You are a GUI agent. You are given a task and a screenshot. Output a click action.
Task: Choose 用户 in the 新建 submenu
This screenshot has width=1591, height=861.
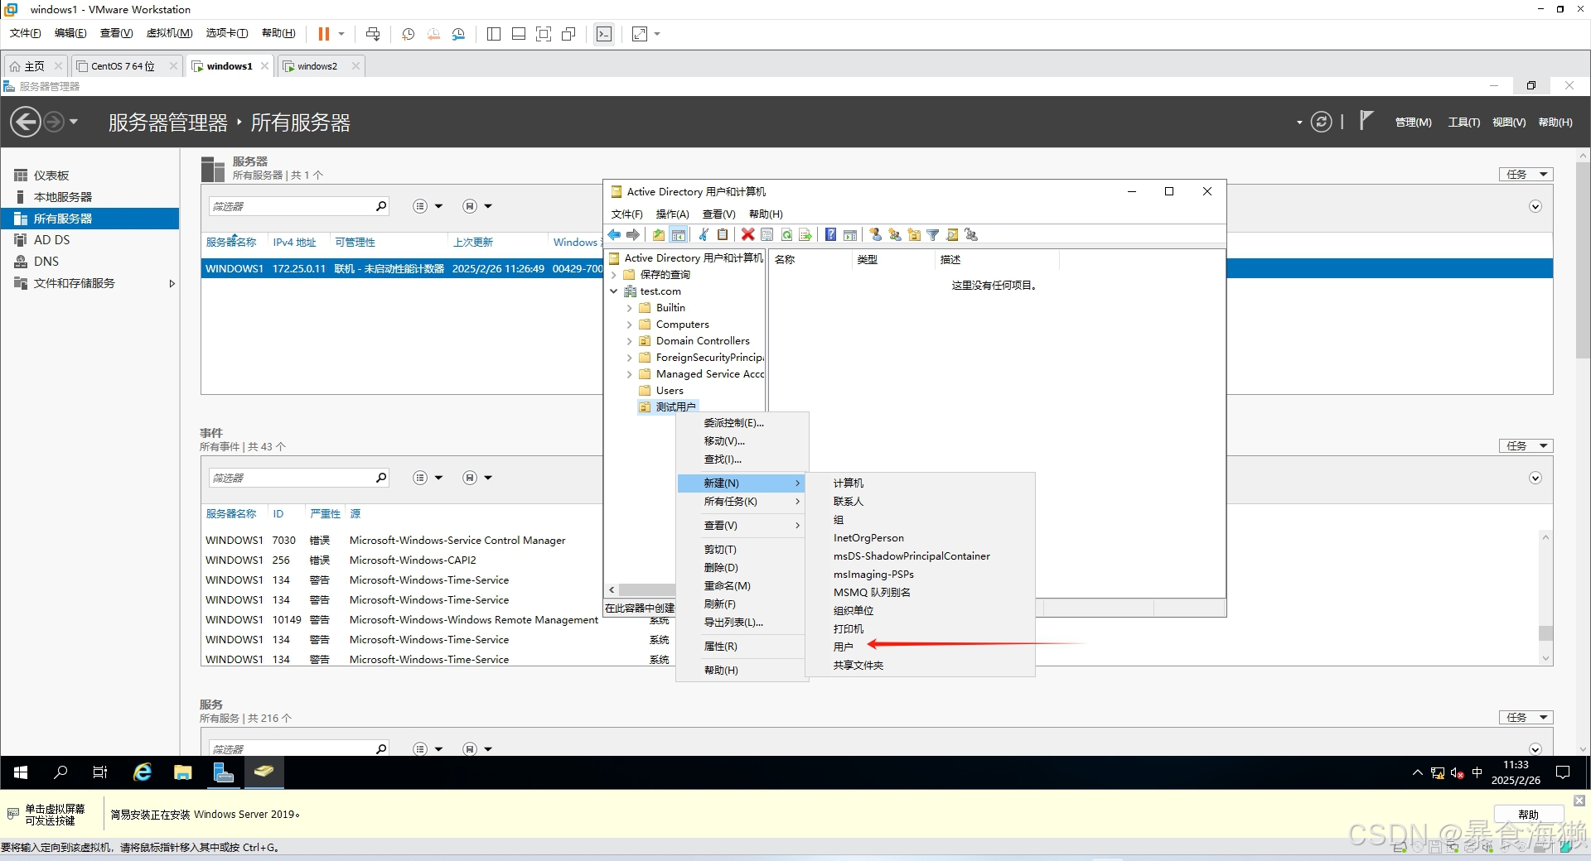point(843,647)
